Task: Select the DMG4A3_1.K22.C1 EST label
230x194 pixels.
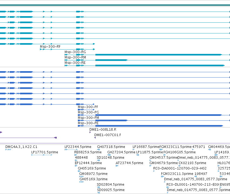Action: tap(21, 147)
